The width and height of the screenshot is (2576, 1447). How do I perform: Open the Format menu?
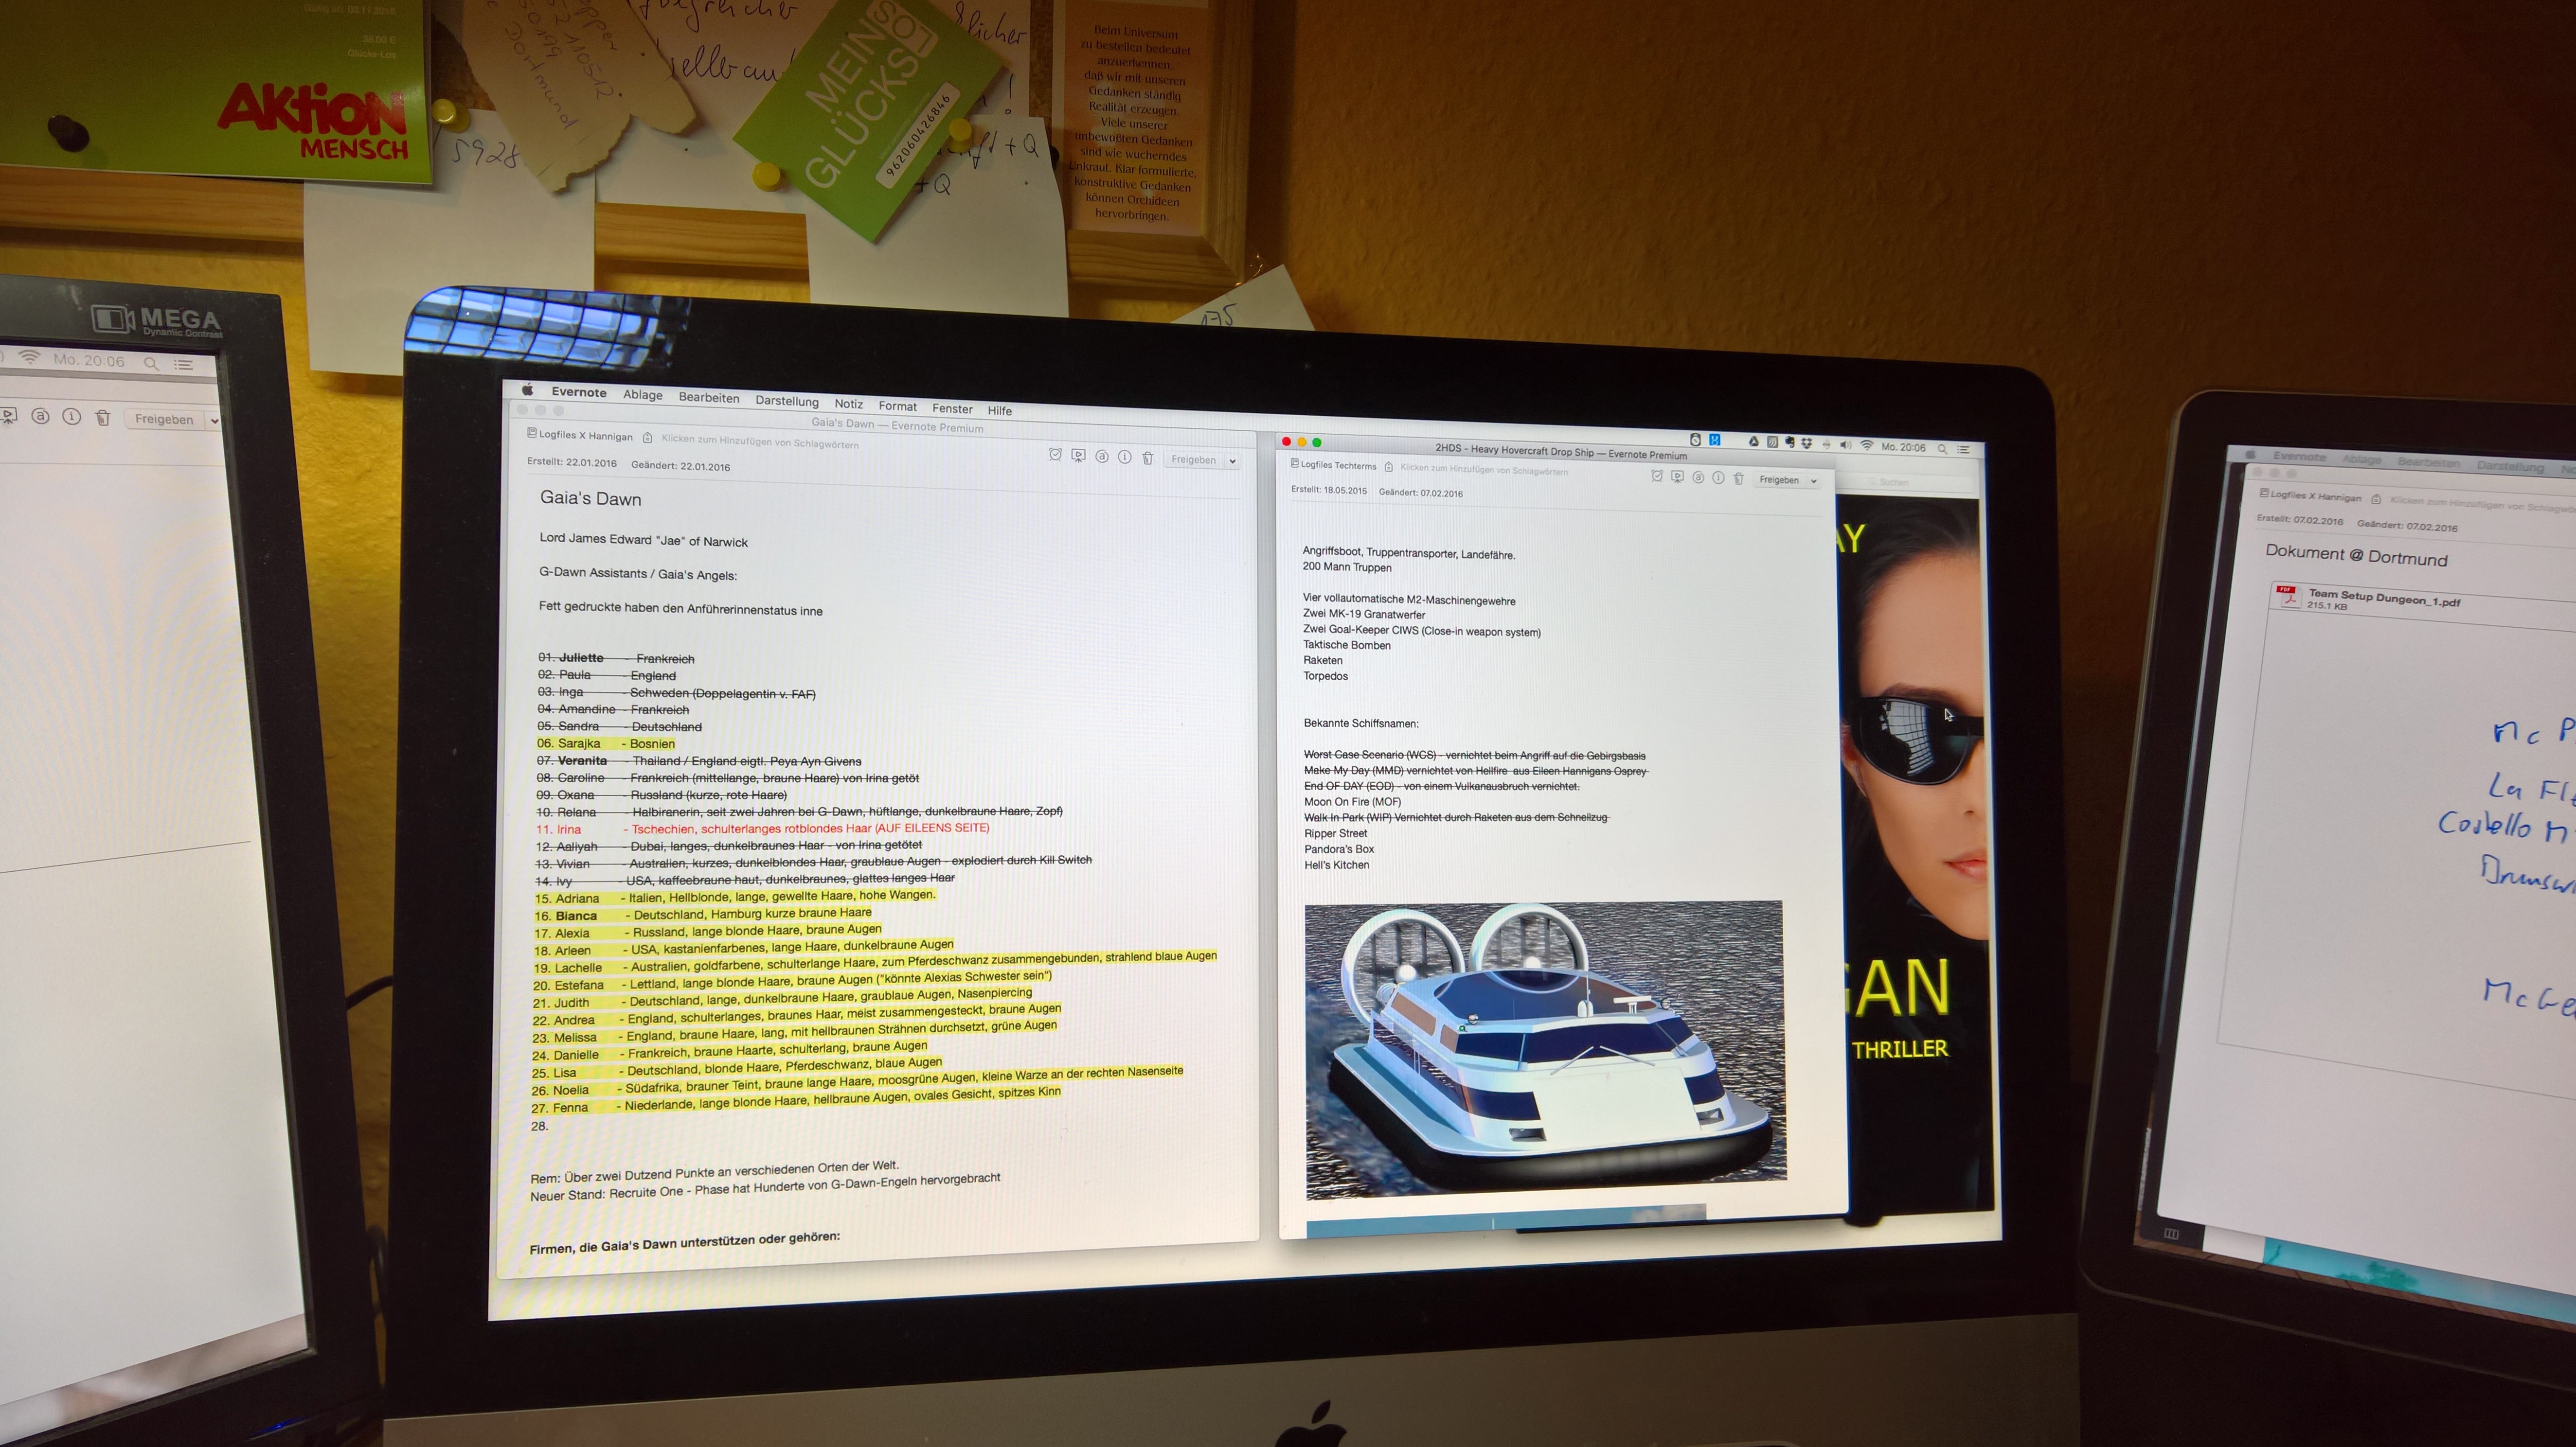click(897, 406)
